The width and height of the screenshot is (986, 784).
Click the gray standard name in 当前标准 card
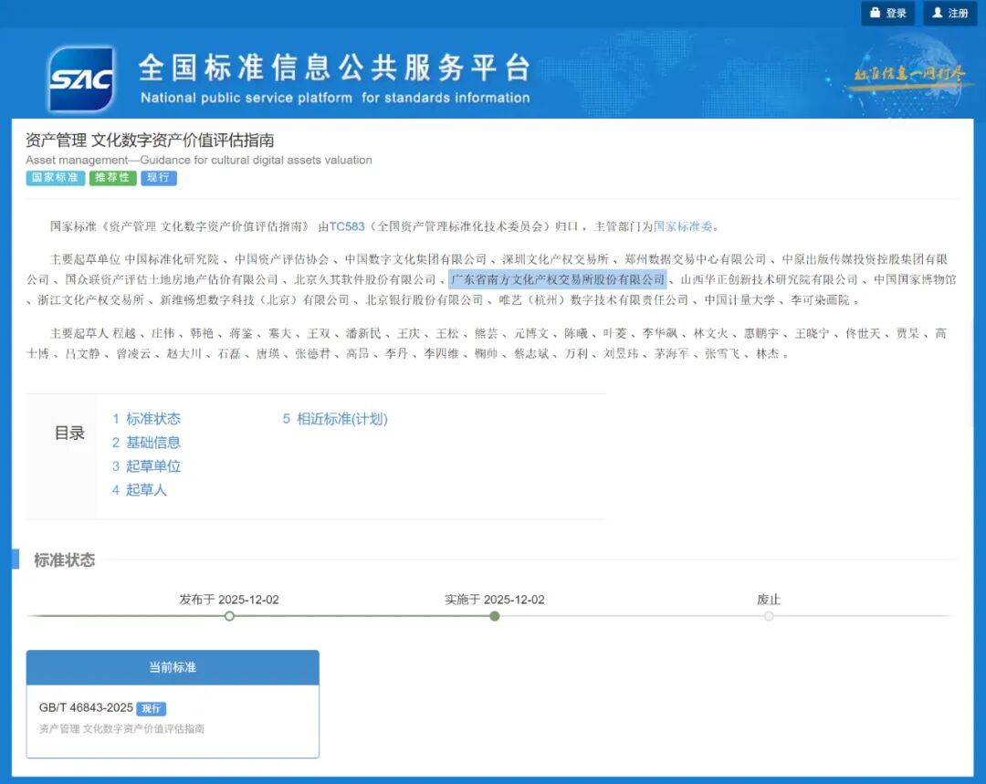121,728
